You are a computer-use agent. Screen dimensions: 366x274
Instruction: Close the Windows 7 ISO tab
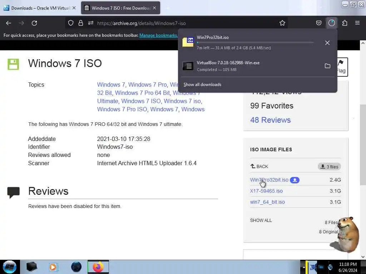click(154, 8)
